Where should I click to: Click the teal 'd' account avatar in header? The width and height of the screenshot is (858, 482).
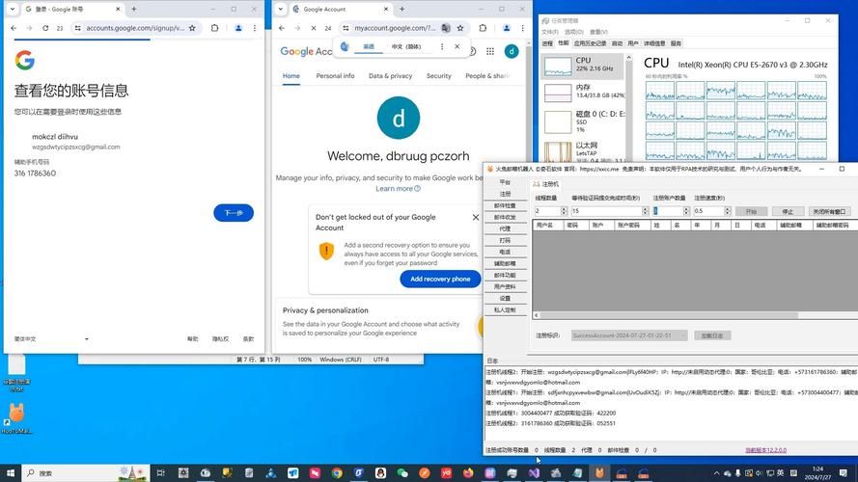click(x=512, y=51)
